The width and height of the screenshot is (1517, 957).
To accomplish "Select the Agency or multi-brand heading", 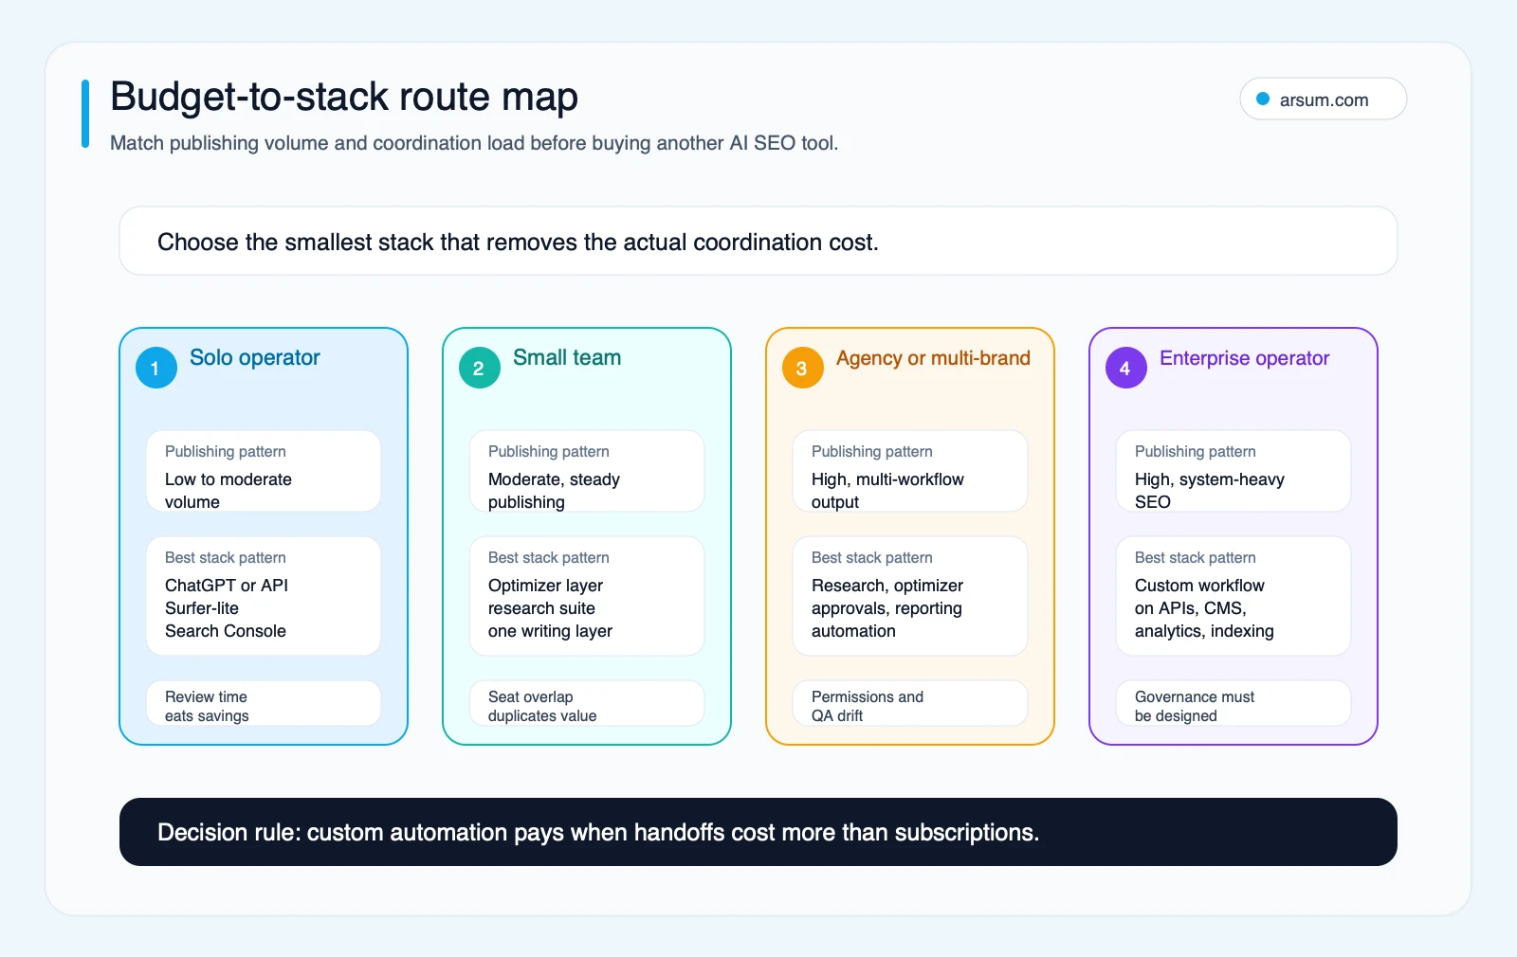I will point(933,358).
